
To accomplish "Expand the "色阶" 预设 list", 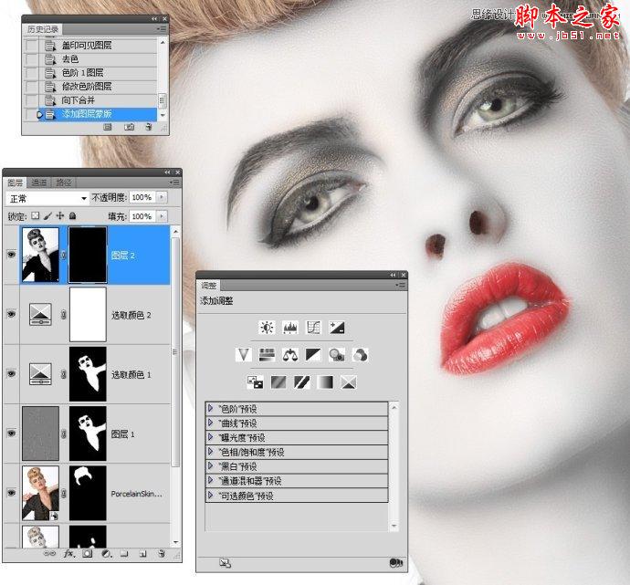I will pos(211,409).
